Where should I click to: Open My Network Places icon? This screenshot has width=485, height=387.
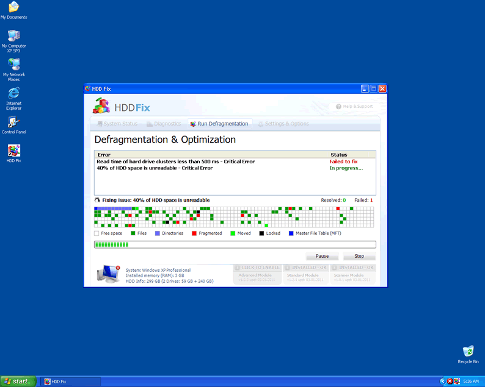[13, 65]
